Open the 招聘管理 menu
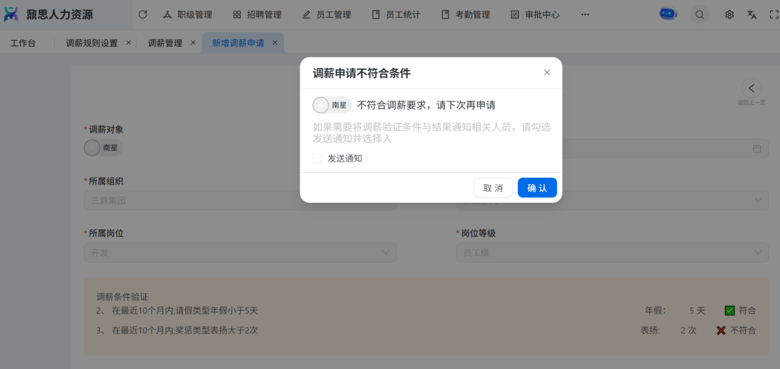 [x=257, y=15]
